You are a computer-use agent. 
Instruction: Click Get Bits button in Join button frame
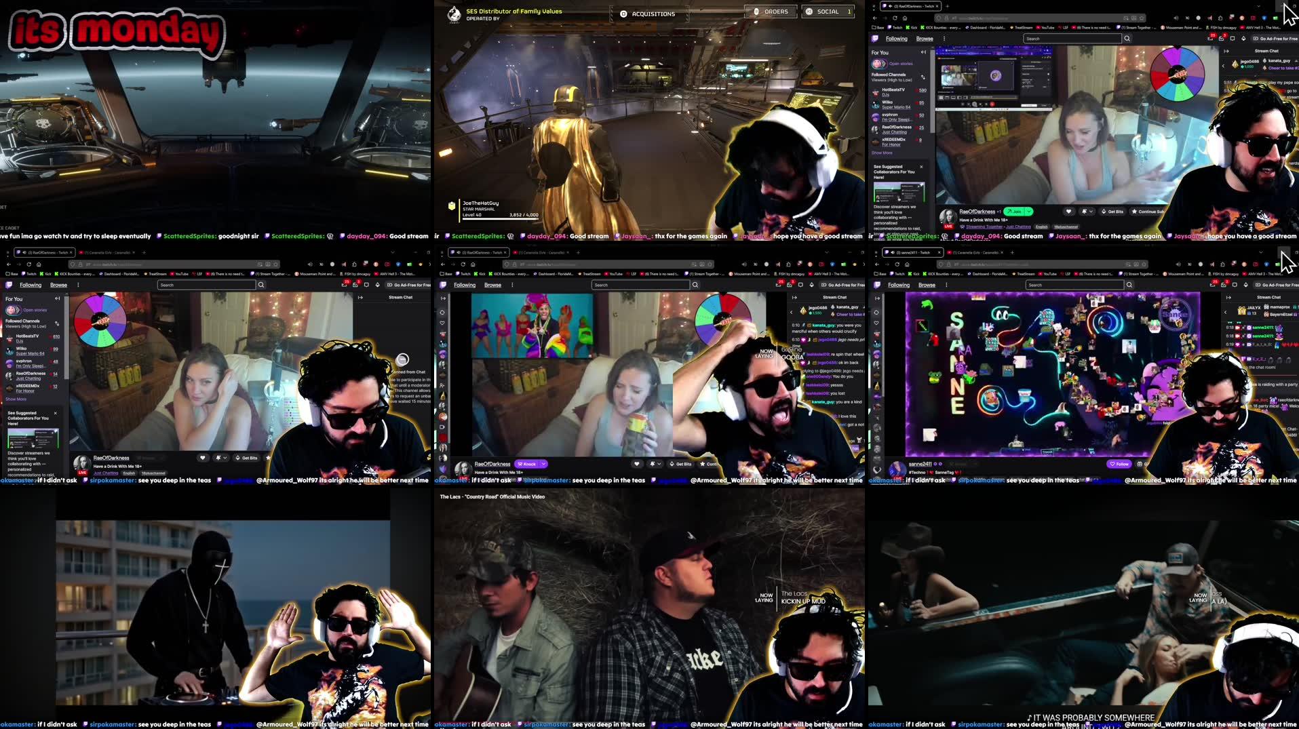point(1112,212)
